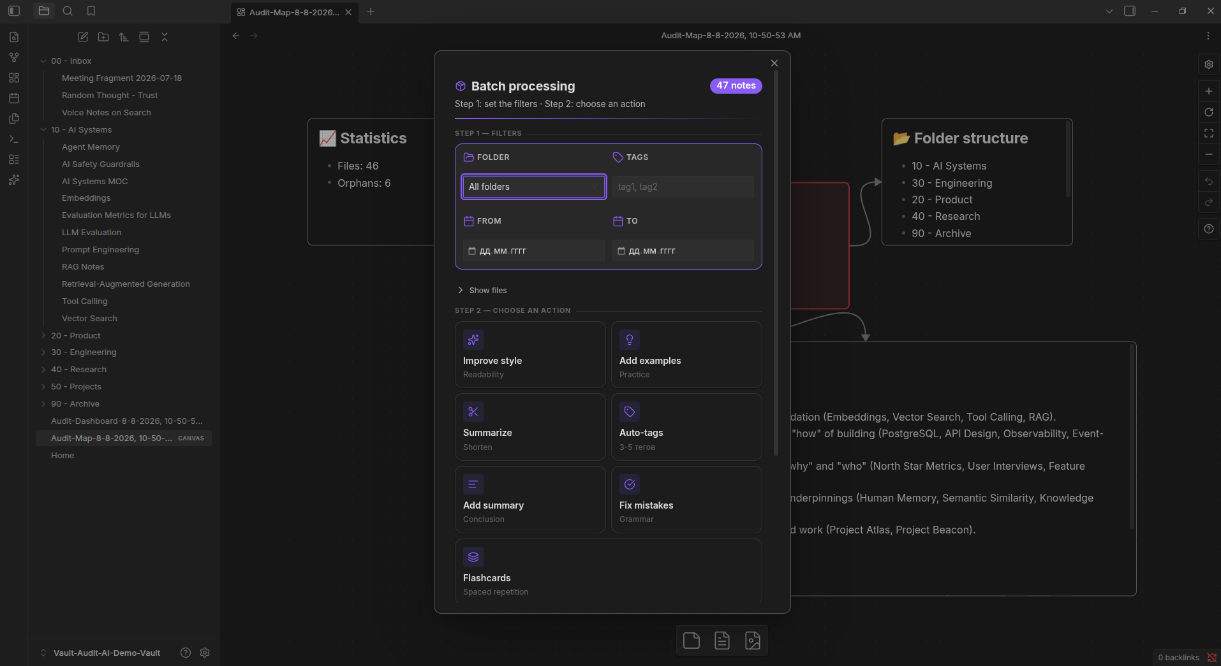The height and width of the screenshot is (666, 1221).
Task: Open Audit-Dashboard file in explorer
Action: click(x=127, y=421)
